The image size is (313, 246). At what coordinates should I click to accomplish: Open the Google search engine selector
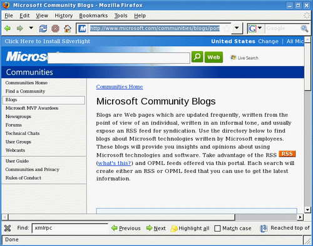click(255, 28)
